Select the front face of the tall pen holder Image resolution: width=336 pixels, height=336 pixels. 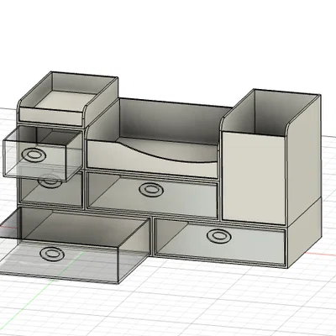[255, 178]
